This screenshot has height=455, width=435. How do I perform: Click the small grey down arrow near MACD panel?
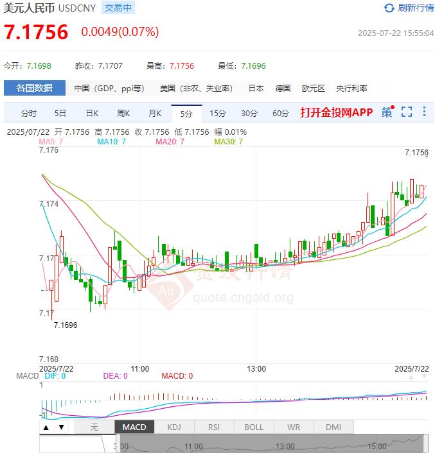click(424, 377)
